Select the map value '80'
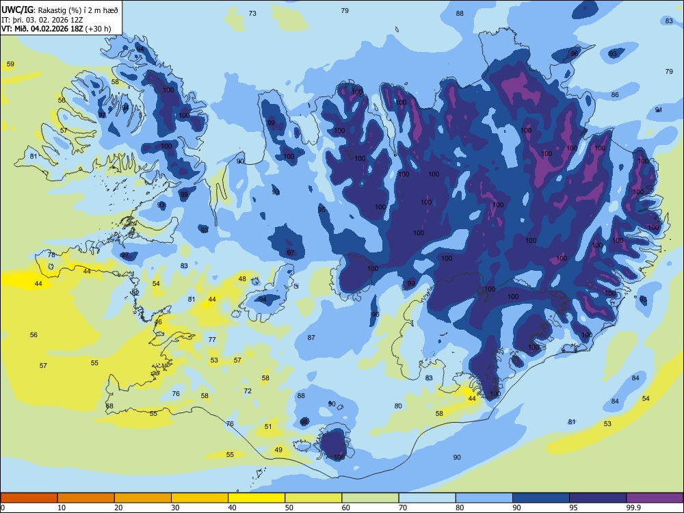 (398, 406)
